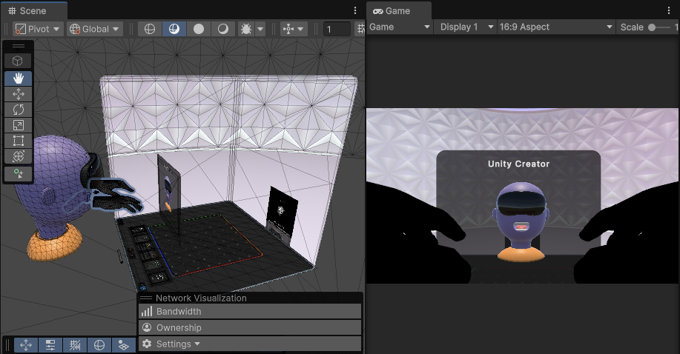The height and width of the screenshot is (354, 680).
Task: Toggle the Tools overlay in bottom bar
Action: [x=26, y=345]
